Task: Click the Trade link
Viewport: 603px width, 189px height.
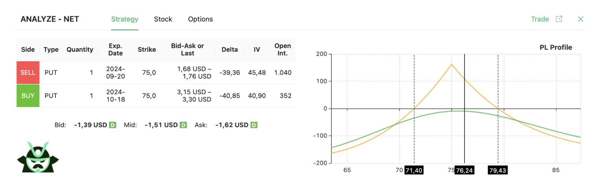Action: pos(540,19)
